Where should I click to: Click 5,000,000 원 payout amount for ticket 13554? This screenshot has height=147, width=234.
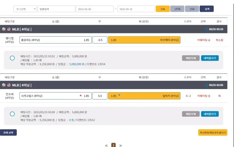pos(77,64)
